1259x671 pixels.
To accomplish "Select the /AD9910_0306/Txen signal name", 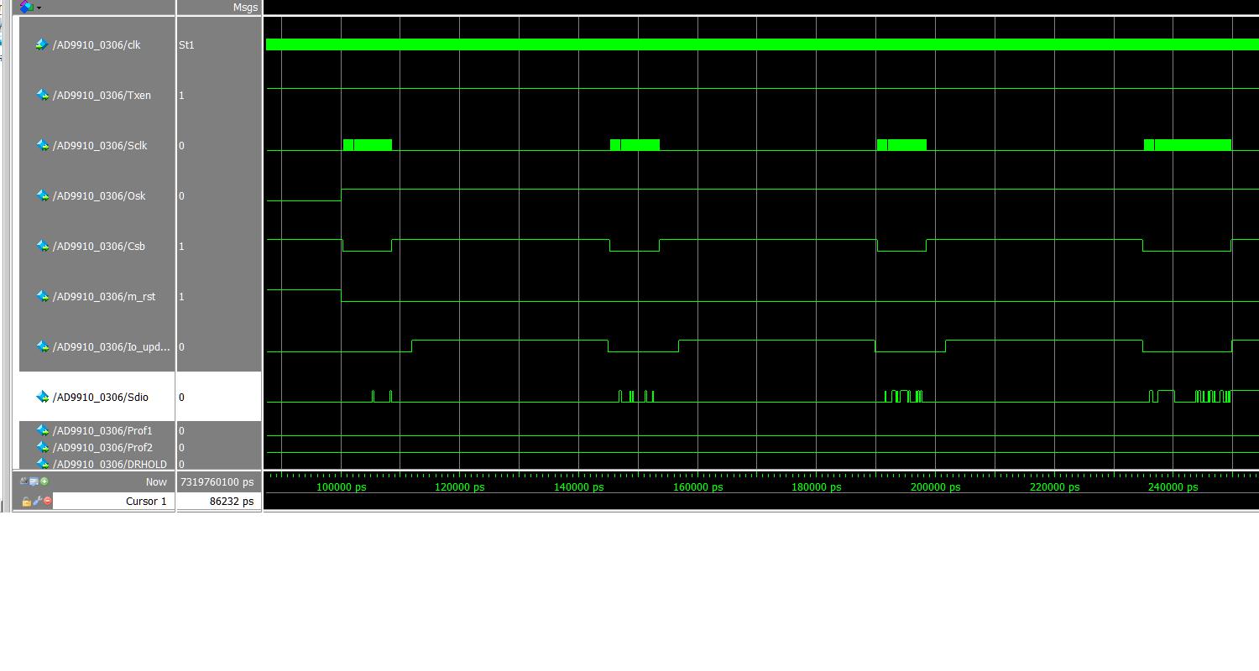I will click(102, 95).
